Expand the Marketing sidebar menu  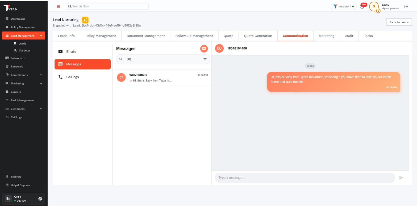click(x=41, y=84)
